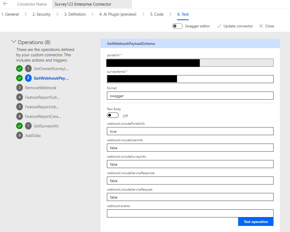290x232 pixels.
Task: Turn on the Raw Body toggle
Action: click(113, 115)
